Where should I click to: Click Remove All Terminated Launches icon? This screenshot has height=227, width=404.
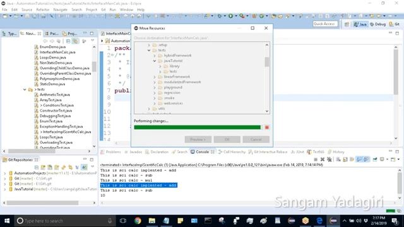[x=330, y=160]
